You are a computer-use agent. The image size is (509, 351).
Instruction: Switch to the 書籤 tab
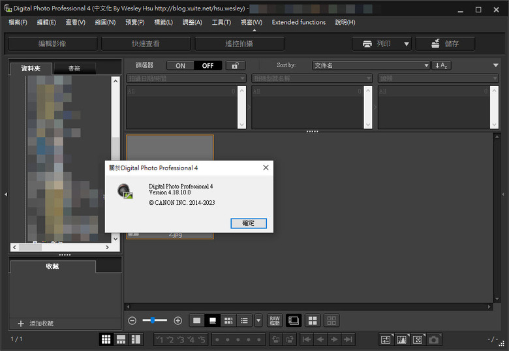click(x=74, y=69)
